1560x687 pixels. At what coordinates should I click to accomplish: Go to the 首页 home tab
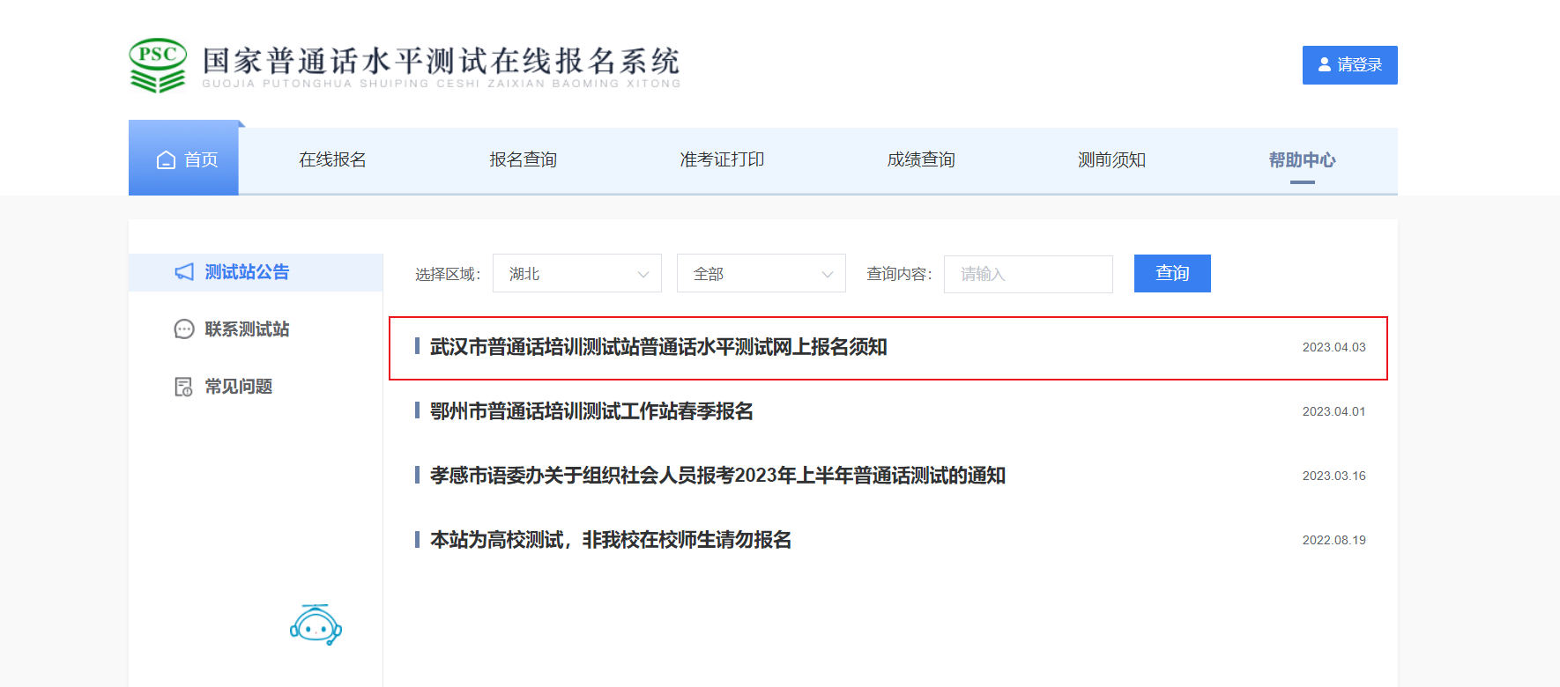(183, 158)
